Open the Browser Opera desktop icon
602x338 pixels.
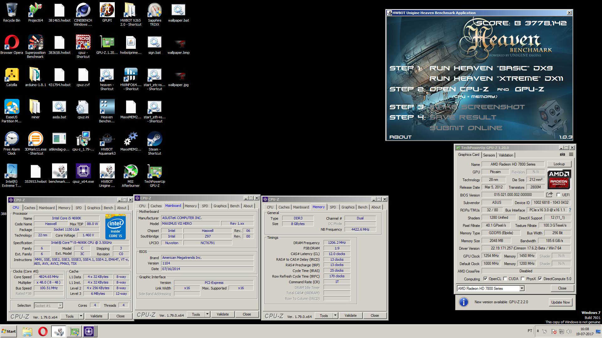(12, 45)
